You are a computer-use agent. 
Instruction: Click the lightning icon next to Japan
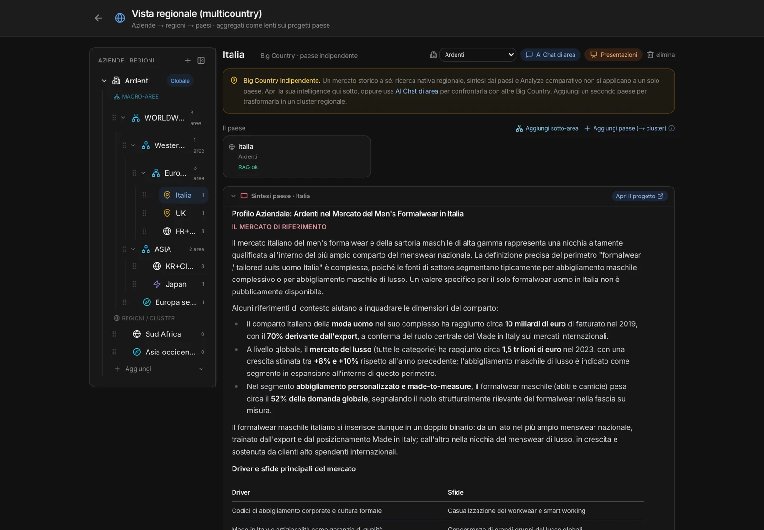click(x=157, y=284)
